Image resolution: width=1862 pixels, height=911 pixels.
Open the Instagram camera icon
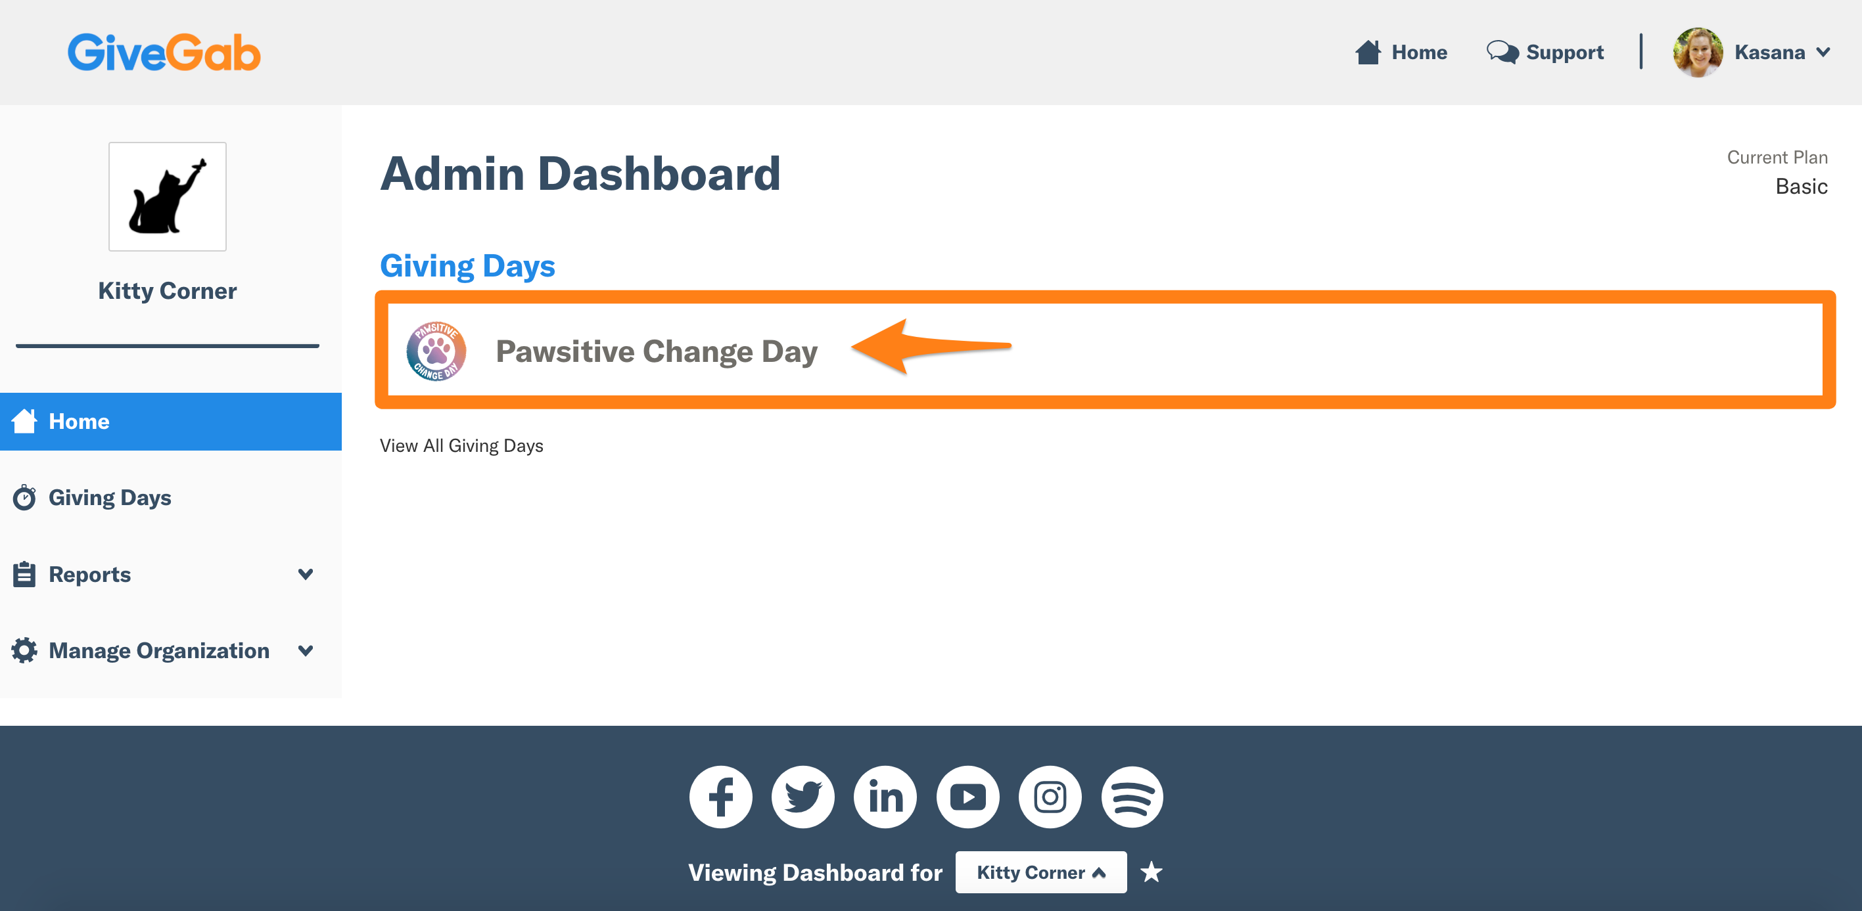tap(1050, 797)
